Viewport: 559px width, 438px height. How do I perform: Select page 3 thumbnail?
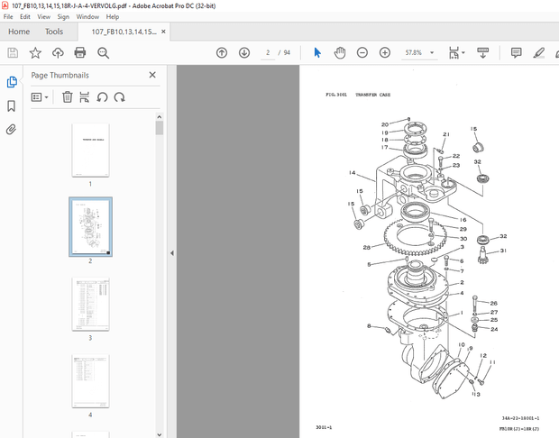(x=90, y=305)
